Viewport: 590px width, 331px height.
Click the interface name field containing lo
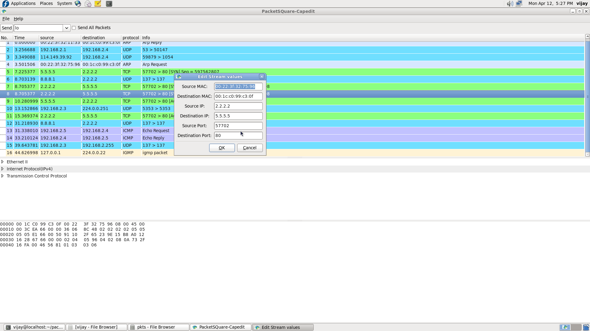[x=38, y=28]
